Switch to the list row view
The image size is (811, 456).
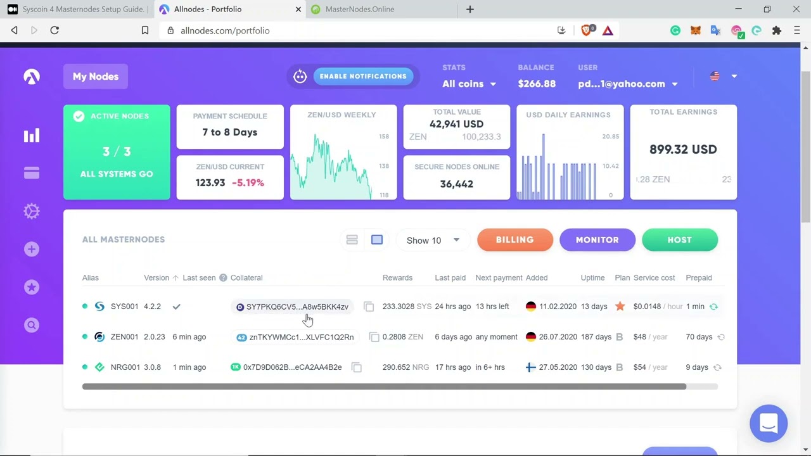352,240
